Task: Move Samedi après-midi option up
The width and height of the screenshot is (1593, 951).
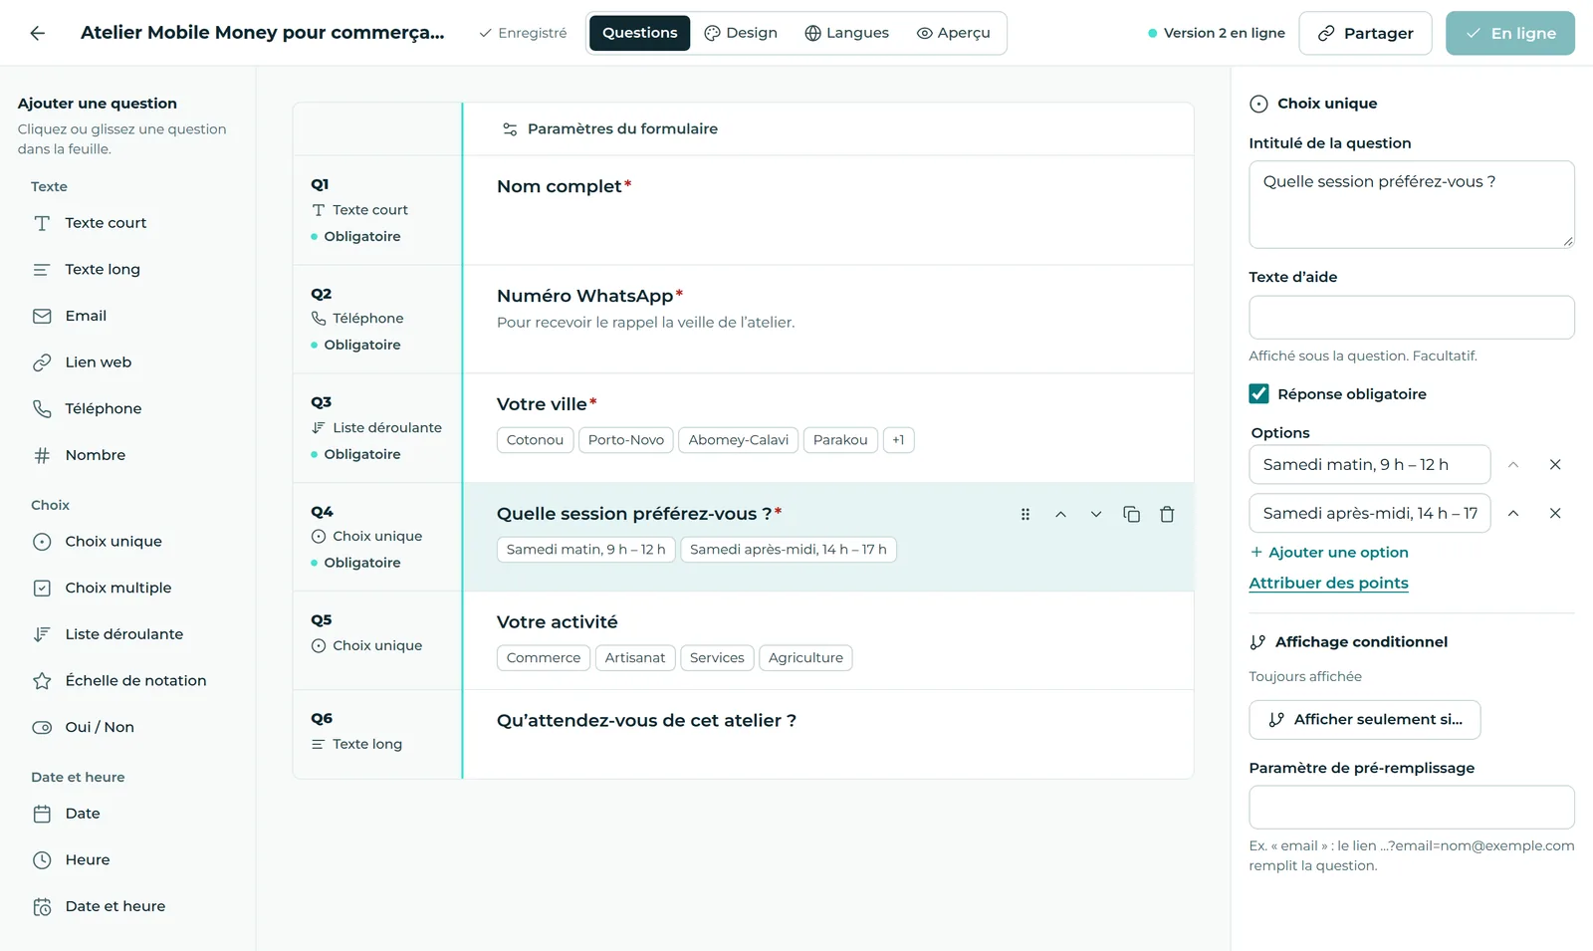Action: coord(1513,514)
